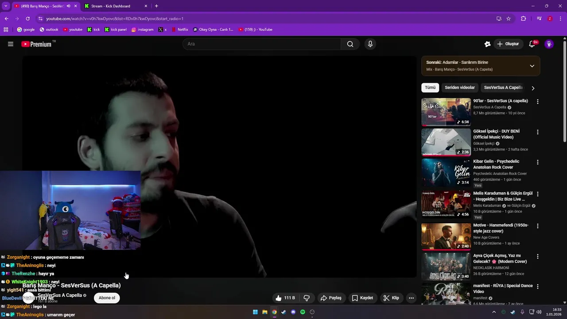Open Motive - Hanımefendi video title
Screen dimensions: 567x319
coord(501,228)
